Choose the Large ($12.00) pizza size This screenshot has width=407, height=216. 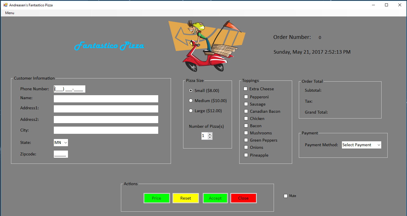click(x=191, y=110)
